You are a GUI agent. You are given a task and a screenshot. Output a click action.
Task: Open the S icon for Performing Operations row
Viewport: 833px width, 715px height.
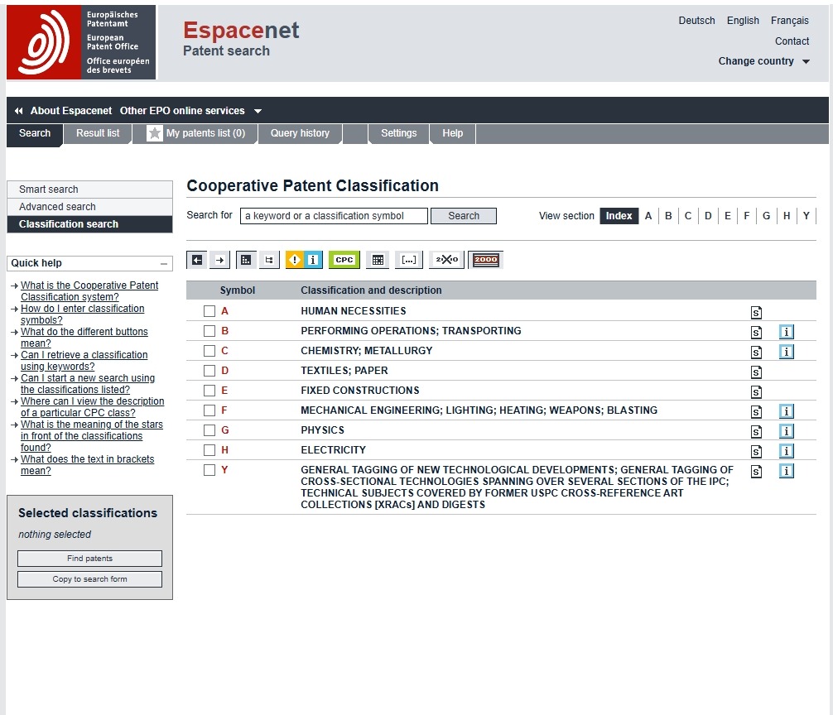coord(756,333)
